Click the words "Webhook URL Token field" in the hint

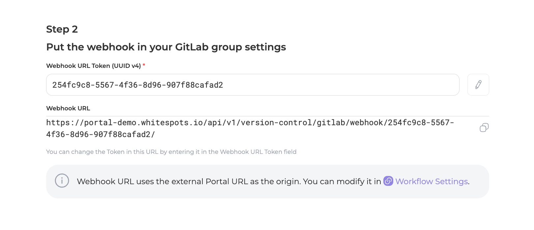(x=258, y=152)
